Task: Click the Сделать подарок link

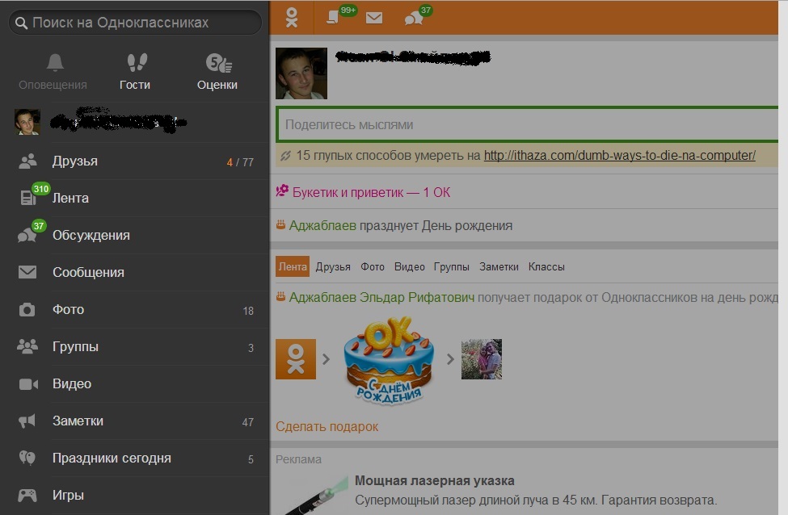Action: click(327, 427)
